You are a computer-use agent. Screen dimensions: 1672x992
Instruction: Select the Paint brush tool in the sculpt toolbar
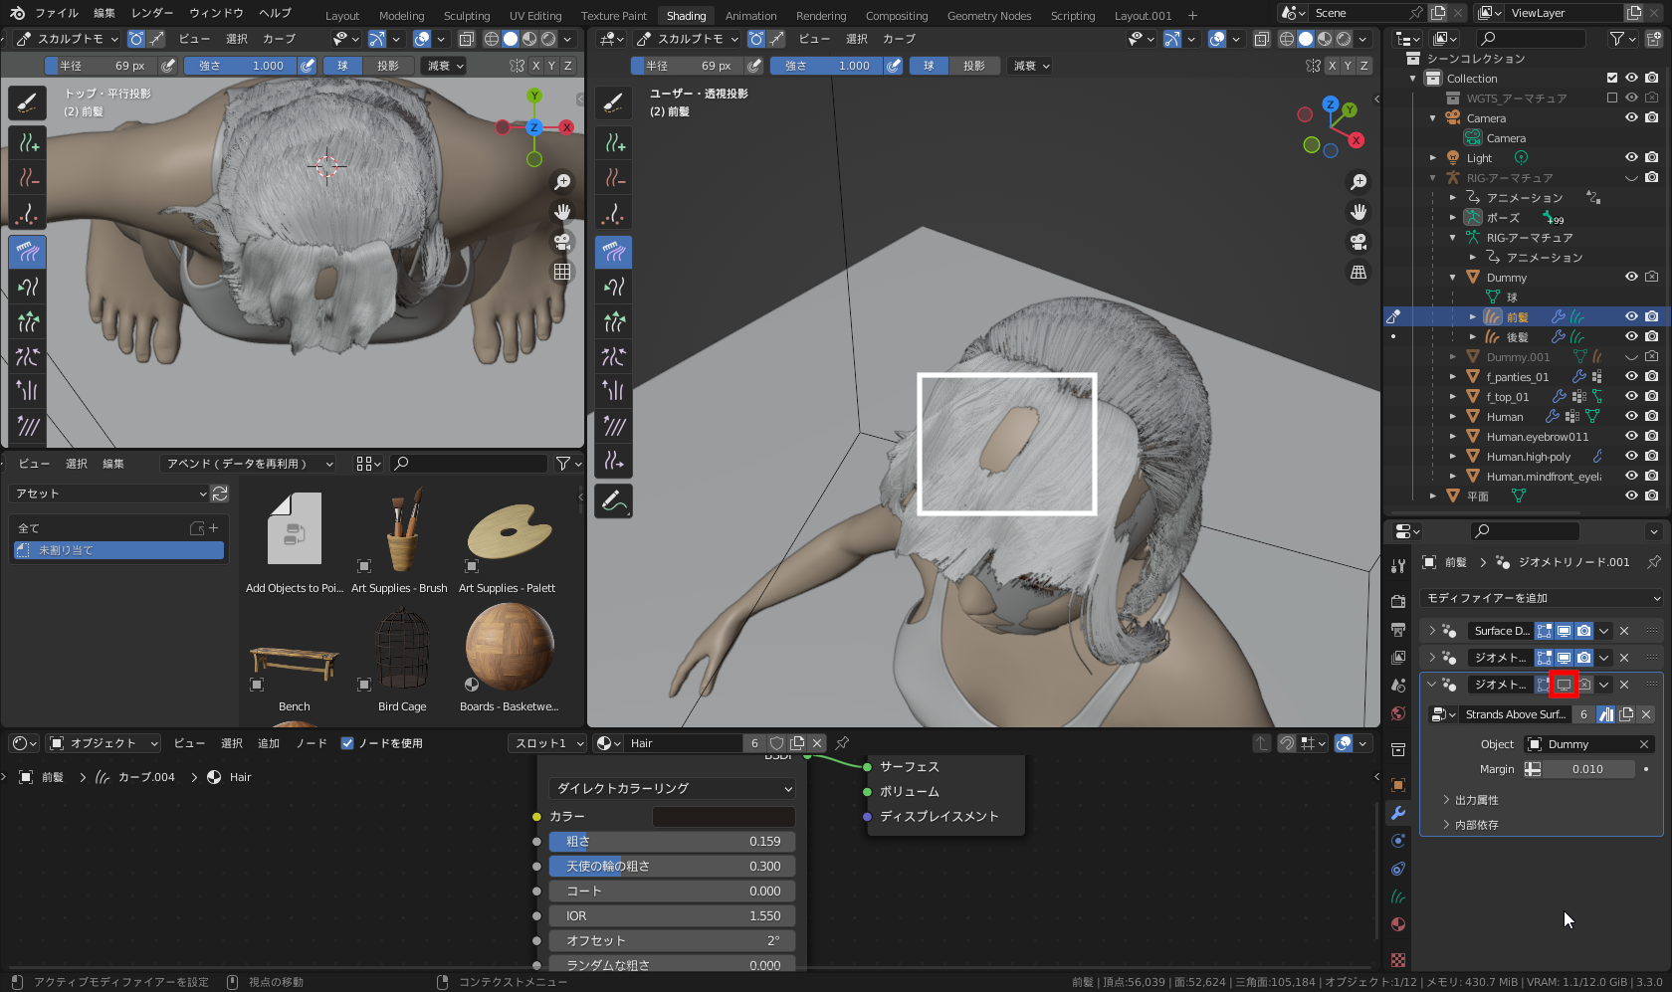point(27,102)
